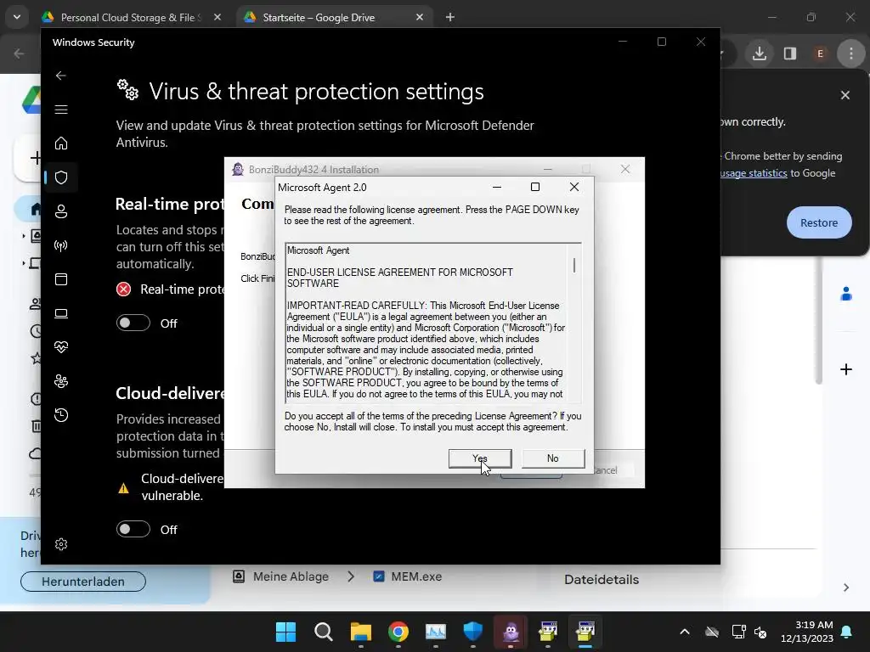The height and width of the screenshot is (652, 870).
Task: Open taskbar Search
Action: pos(324,632)
